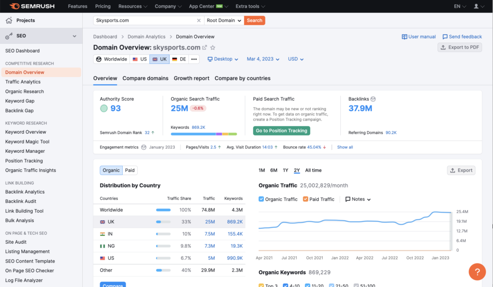The width and height of the screenshot is (493, 287).
Task: Click the User manual book icon
Action: pos(404,37)
